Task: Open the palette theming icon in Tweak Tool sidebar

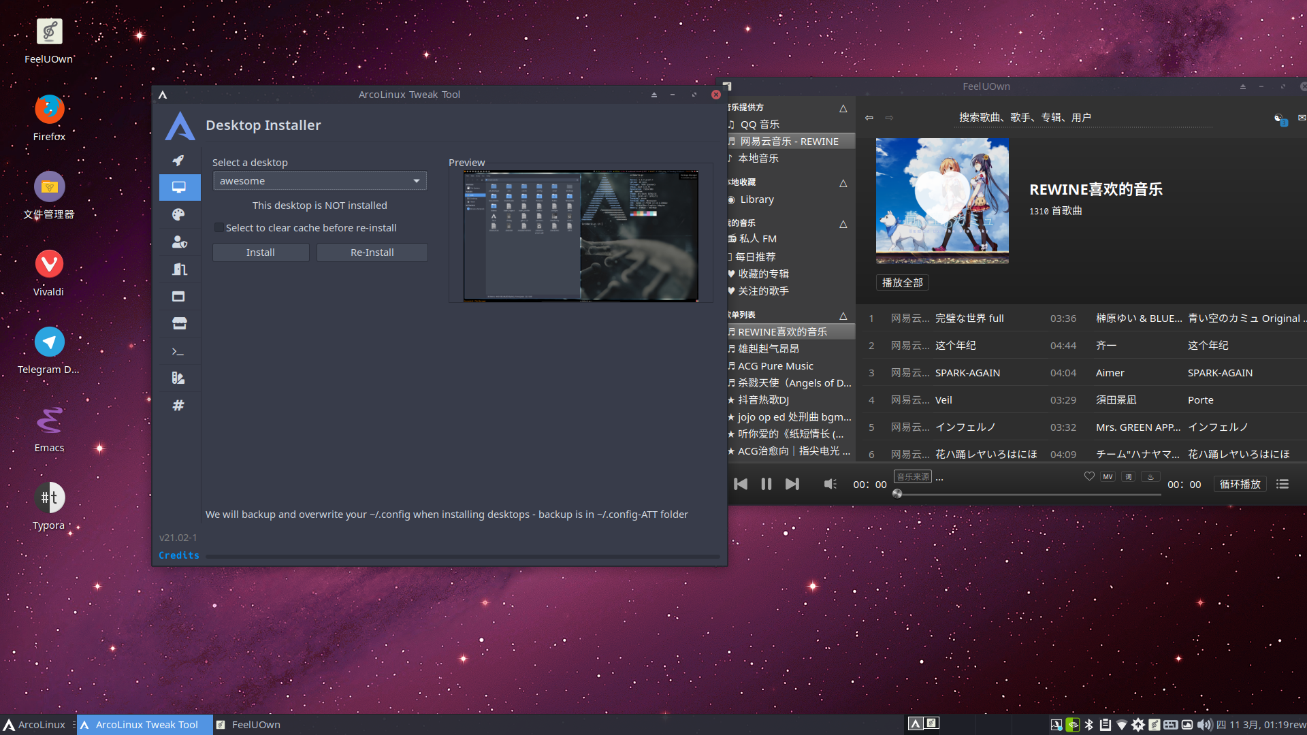Action: pos(178,215)
